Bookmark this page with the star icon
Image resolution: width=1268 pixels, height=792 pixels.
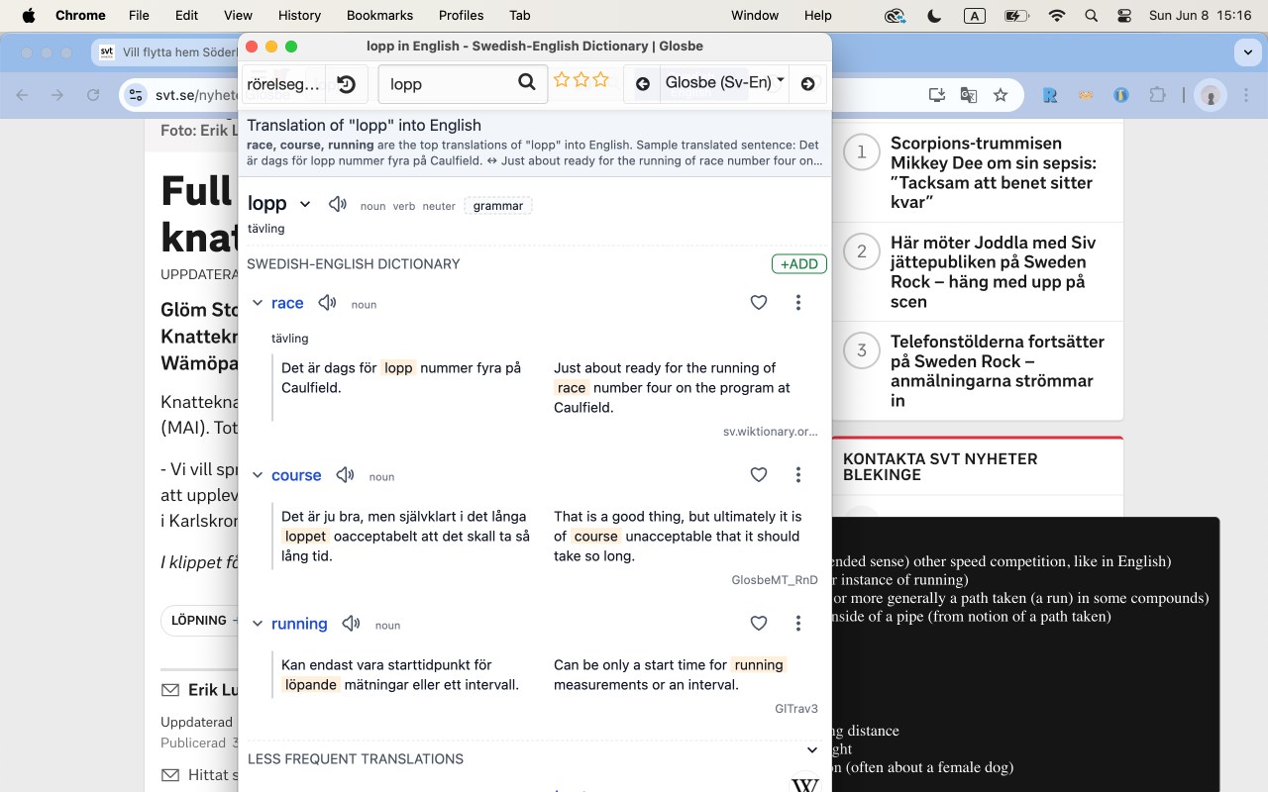point(1001,95)
